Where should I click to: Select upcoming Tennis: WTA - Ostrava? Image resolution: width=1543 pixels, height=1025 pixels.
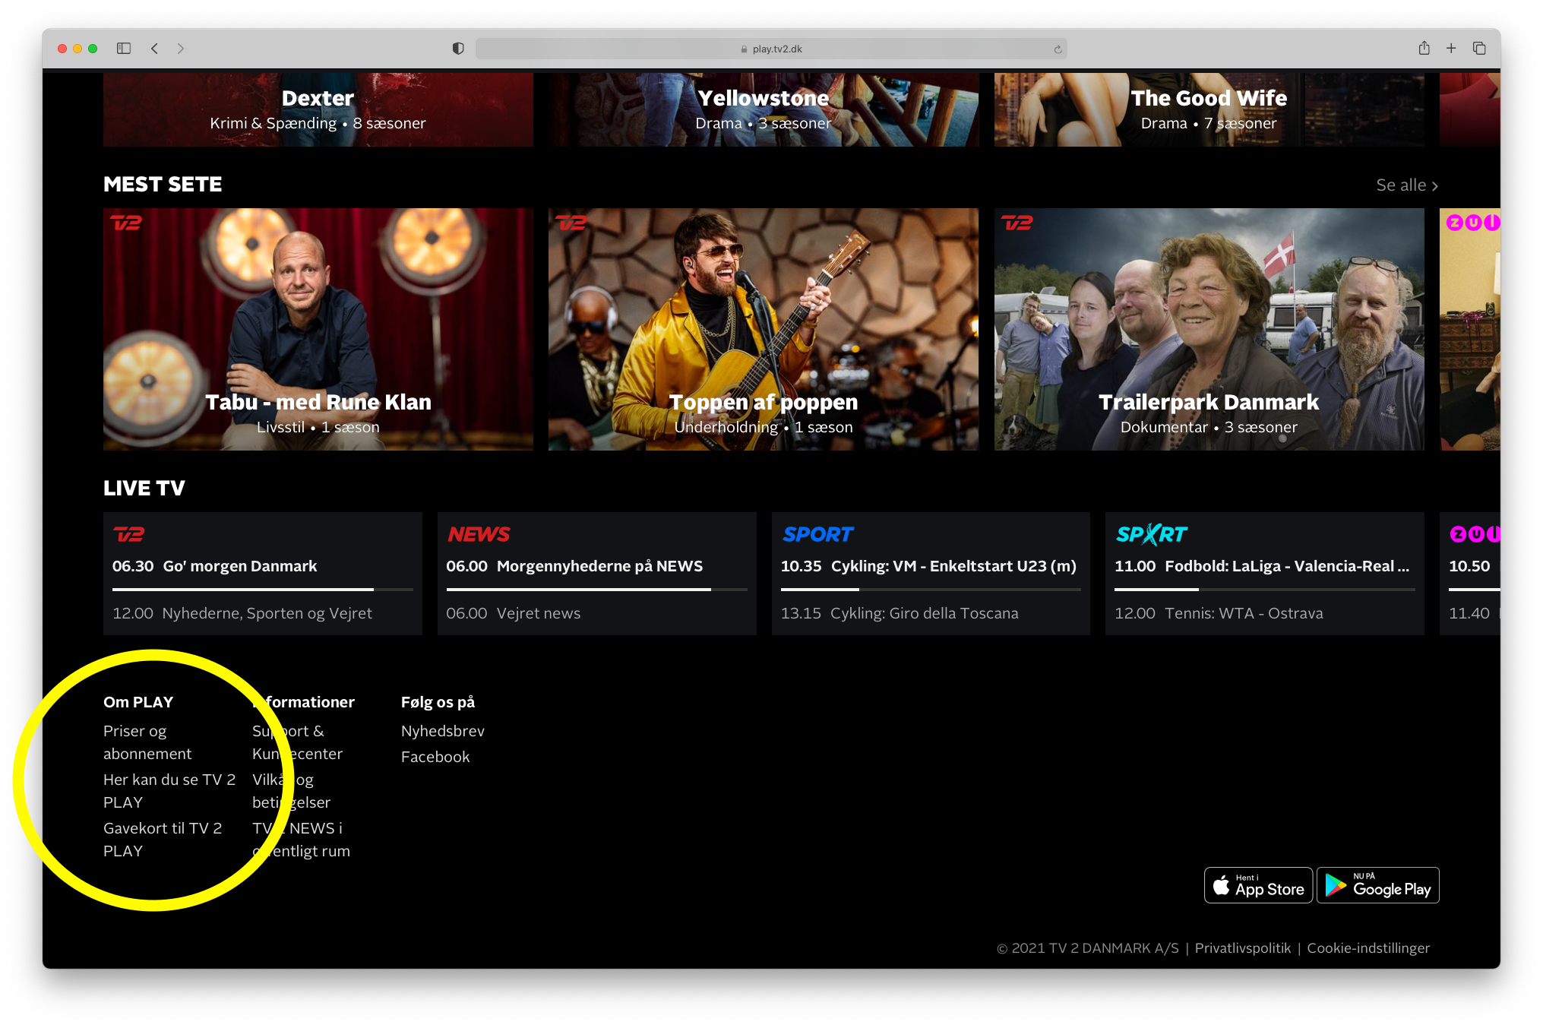pyautogui.click(x=1219, y=613)
